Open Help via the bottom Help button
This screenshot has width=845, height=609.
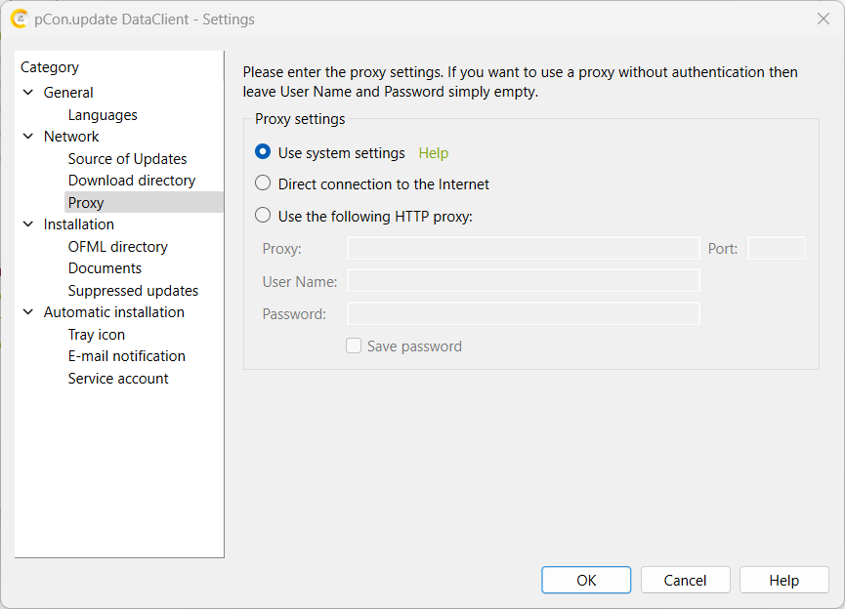(x=784, y=580)
